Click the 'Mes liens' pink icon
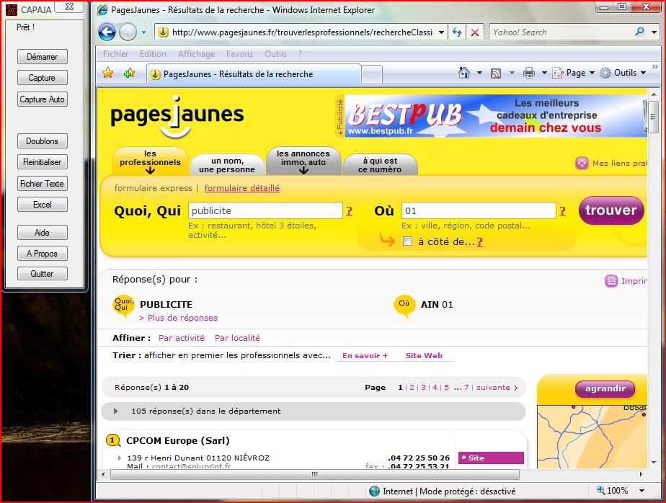 [x=582, y=163]
